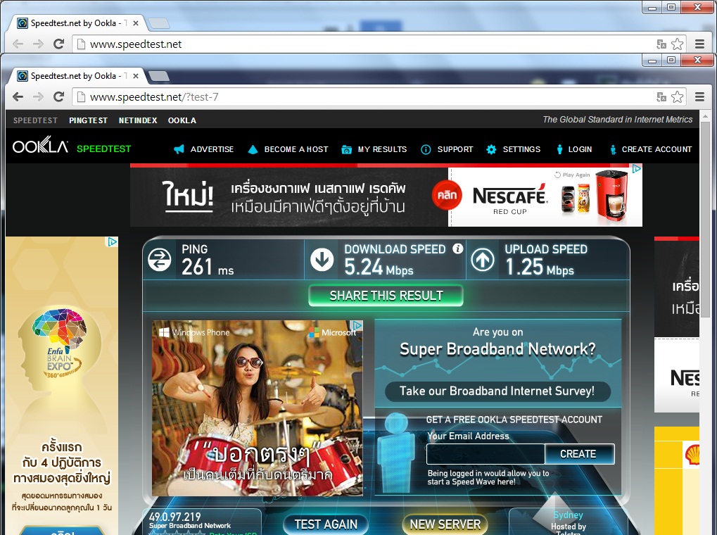
Task: Click AdChoices icon on Enfa ad
Action: pyautogui.click(x=112, y=241)
